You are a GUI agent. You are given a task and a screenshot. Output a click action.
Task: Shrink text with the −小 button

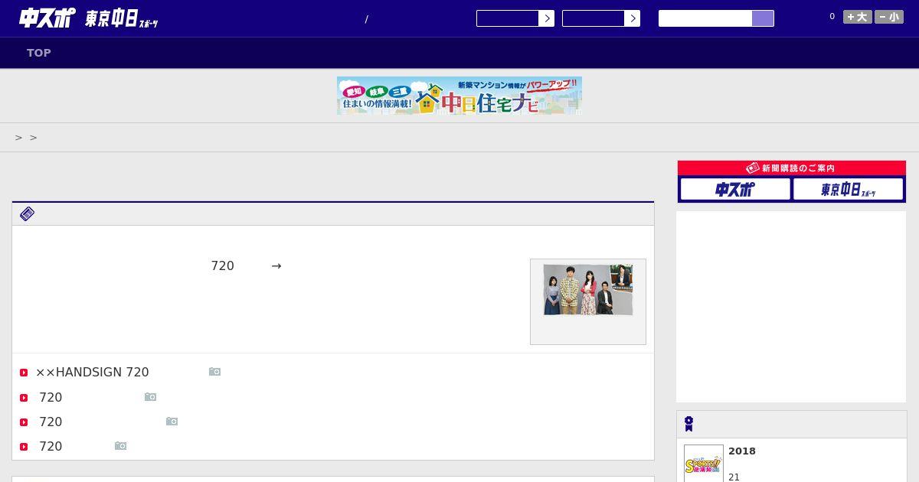point(889,17)
